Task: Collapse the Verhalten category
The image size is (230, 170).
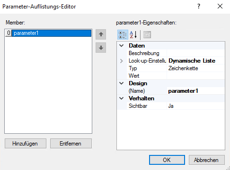Action: [x=122, y=98]
